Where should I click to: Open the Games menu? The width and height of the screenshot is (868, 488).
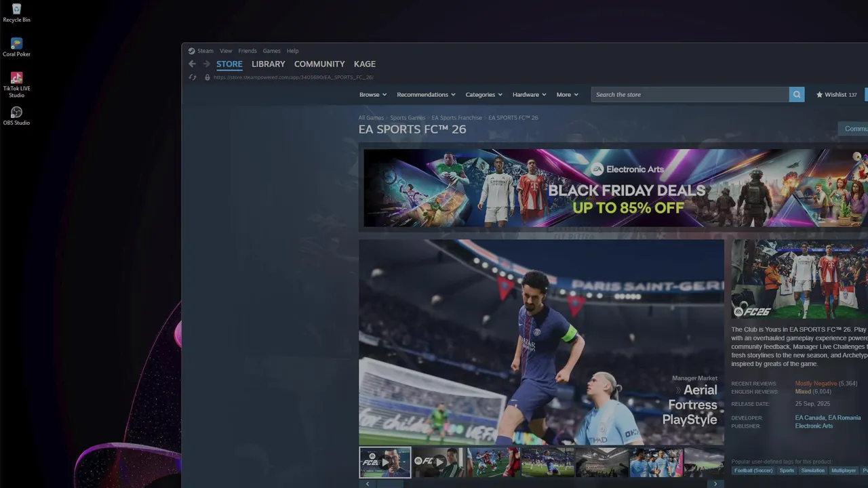tap(272, 51)
